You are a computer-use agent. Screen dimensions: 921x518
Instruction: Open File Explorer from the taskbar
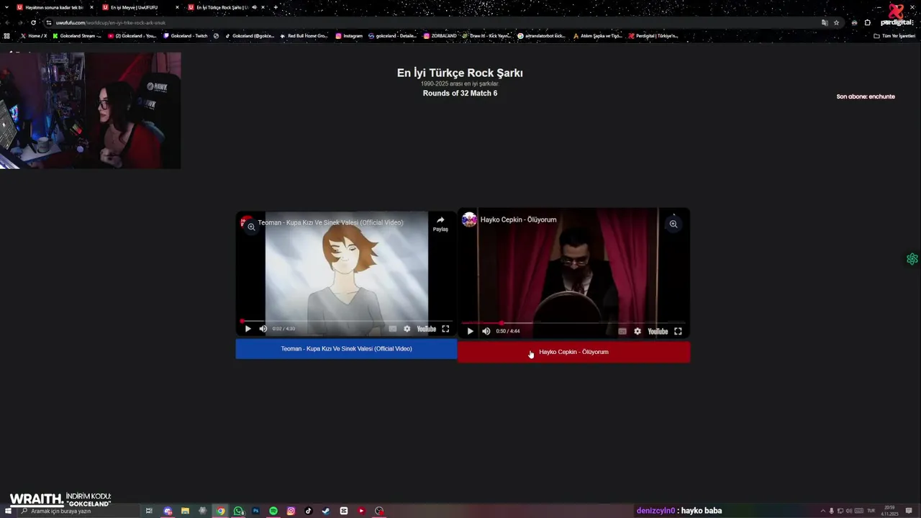186,511
